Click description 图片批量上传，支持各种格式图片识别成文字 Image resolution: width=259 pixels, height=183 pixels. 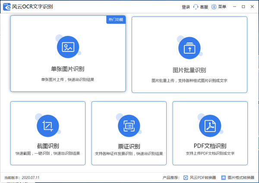pos(190,80)
